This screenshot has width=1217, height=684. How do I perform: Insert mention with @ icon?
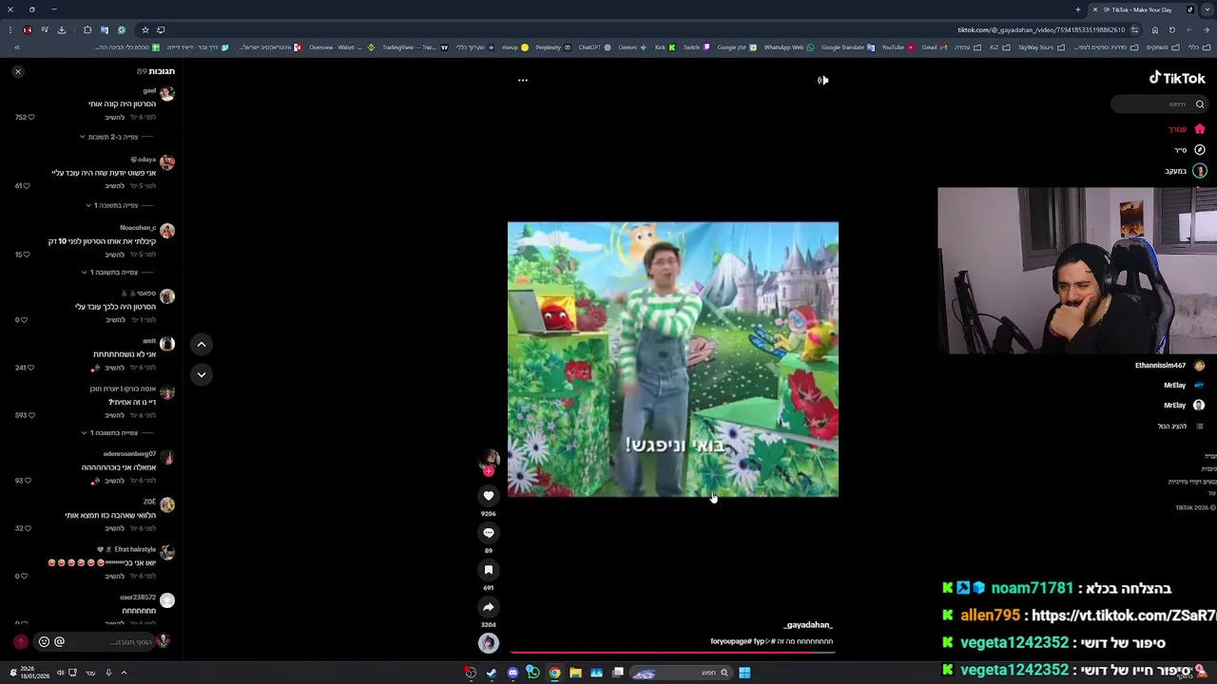click(59, 642)
